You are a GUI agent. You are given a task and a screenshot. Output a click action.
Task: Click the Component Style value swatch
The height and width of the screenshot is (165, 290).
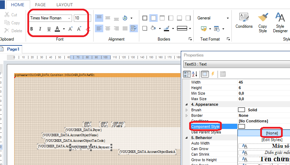click(241, 127)
